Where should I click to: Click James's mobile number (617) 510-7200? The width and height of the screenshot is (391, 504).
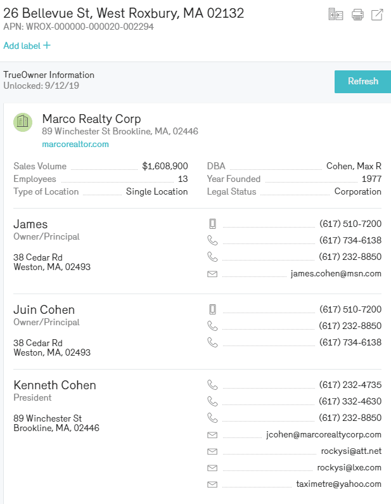(x=350, y=224)
